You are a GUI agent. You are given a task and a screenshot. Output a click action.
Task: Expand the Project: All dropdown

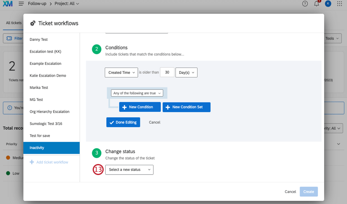(x=67, y=4)
